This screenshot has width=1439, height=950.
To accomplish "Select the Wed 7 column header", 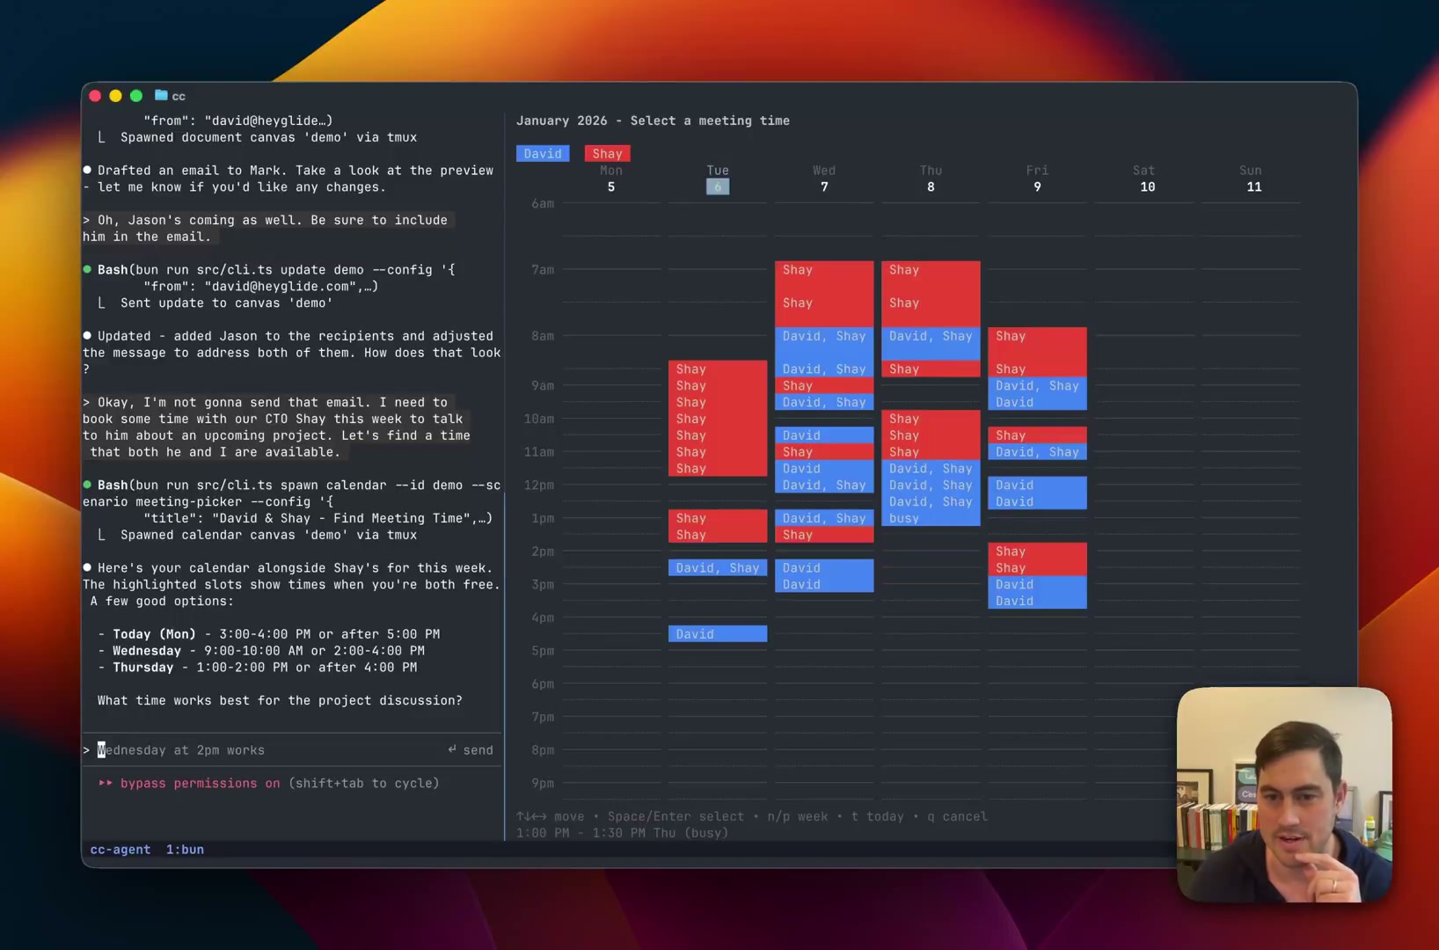I will [824, 179].
